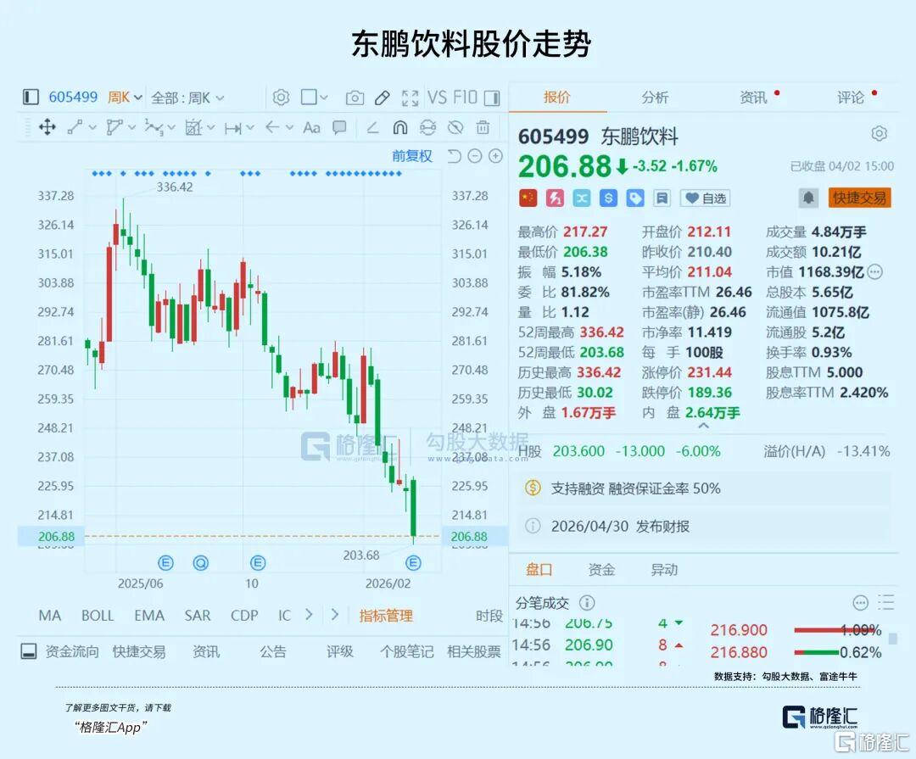Open the 周K period dropdown
Image resolution: width=916 pixels, height=759 pixels.
(124, 98)
